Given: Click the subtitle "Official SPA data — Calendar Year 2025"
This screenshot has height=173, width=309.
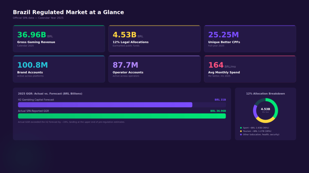Looking at the screenshot, I should [x=38, y=18].
